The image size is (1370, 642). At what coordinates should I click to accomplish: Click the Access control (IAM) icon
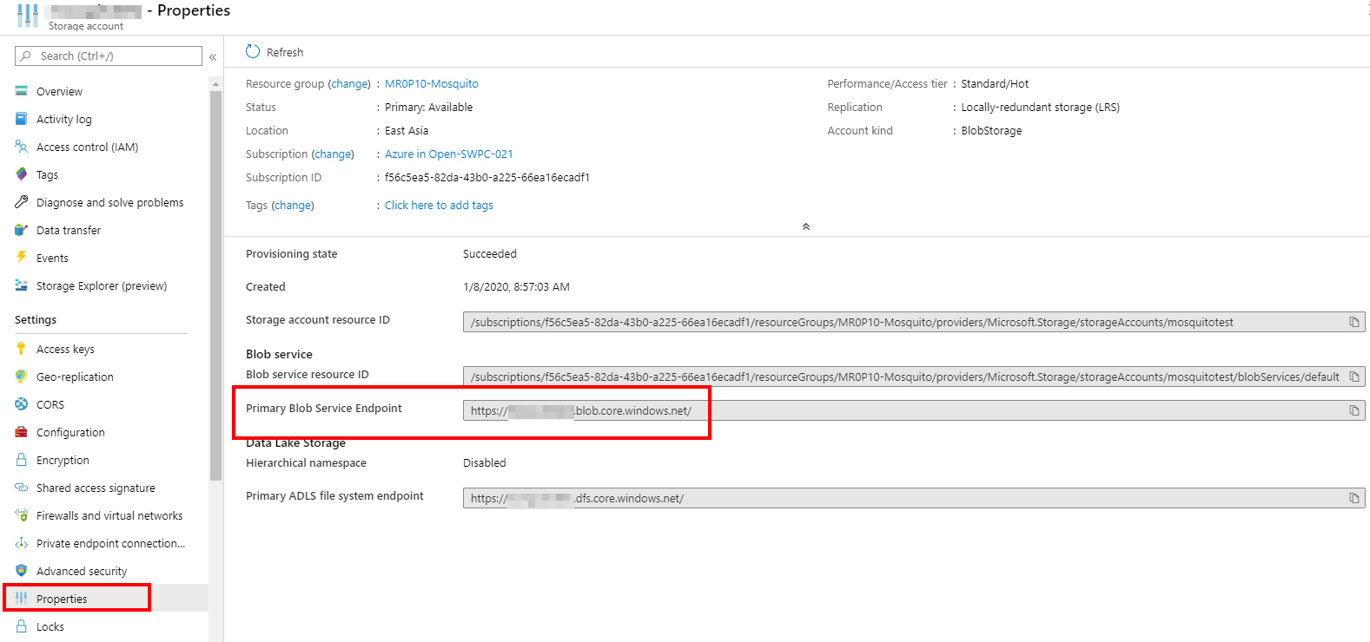21,147
